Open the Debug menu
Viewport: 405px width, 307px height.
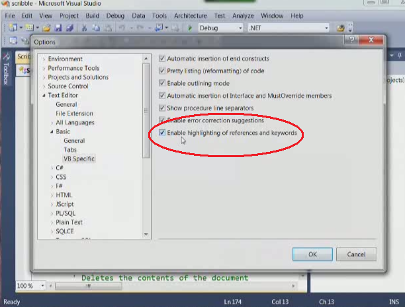[x=115, y=16]
